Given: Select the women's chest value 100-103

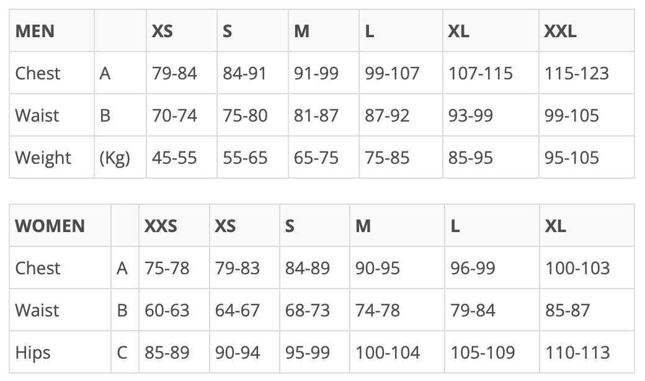Looking at the screenshot, I should 577,268.
